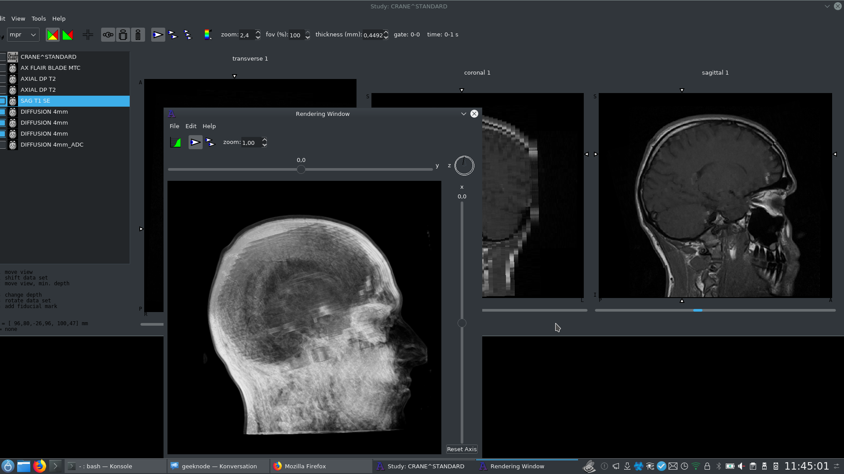Toggle the transverse view button
844x474 pixels.
point(108,35)
